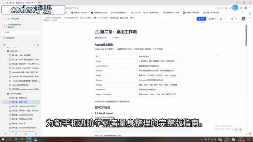Open Windows Task View

[22, 139]
